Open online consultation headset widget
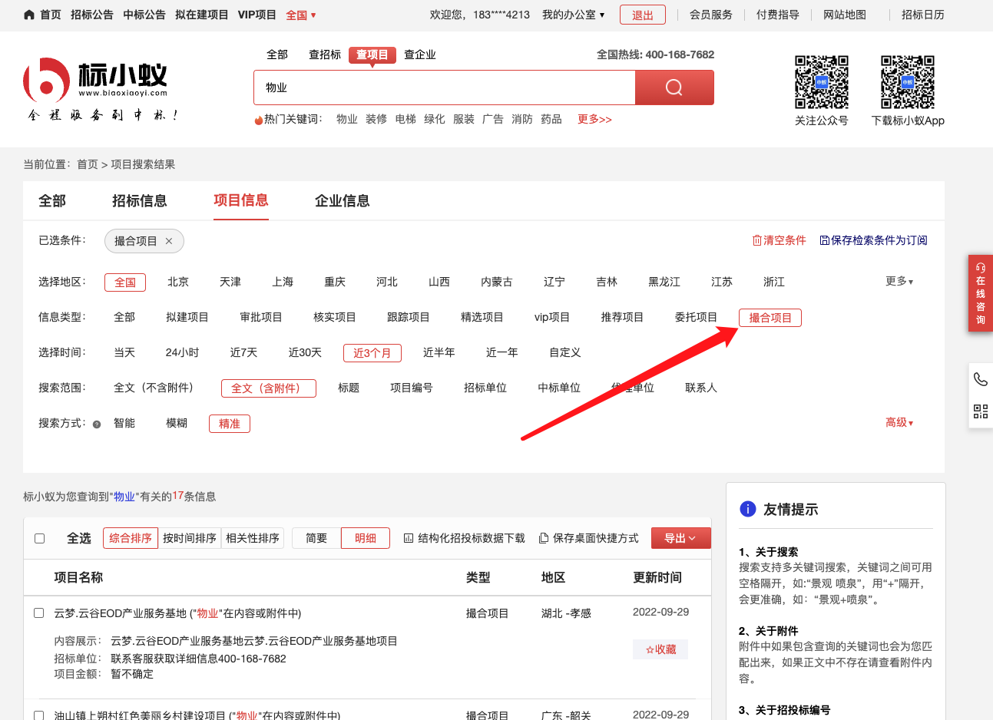 pos(980,293)
